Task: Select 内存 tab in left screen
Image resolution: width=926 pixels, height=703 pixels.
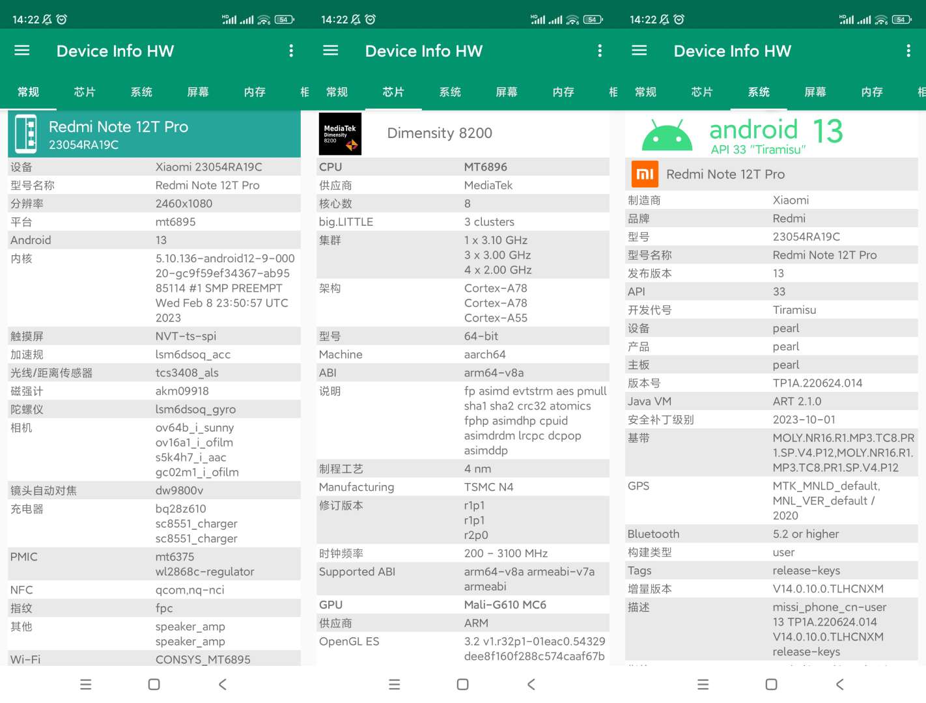Action: [255, 92]
